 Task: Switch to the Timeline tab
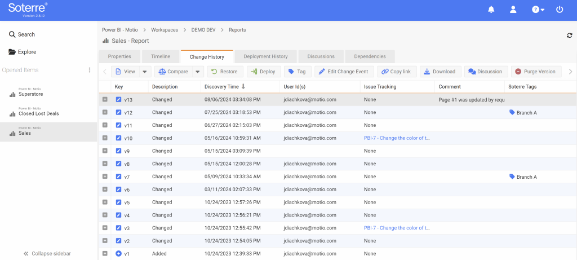[x=160, y=56]
